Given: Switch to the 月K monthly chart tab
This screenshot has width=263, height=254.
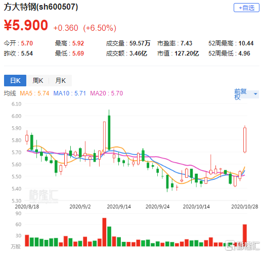Looking at the screenshot, I should (x=61, y=80).
